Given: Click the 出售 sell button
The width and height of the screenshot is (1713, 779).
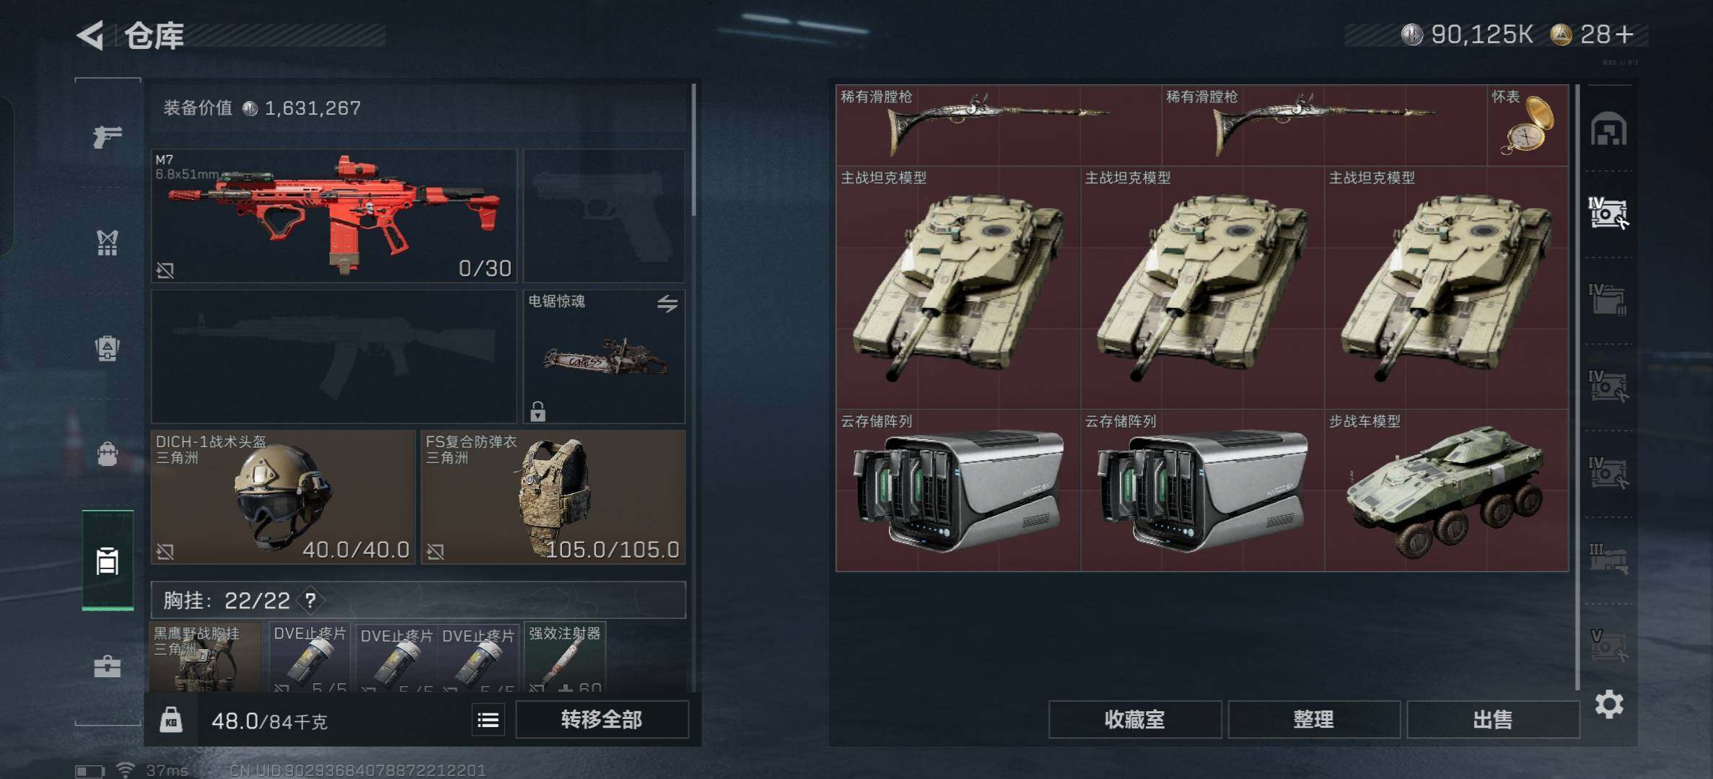Looking at the screenshot, I should click(1492, 720).
